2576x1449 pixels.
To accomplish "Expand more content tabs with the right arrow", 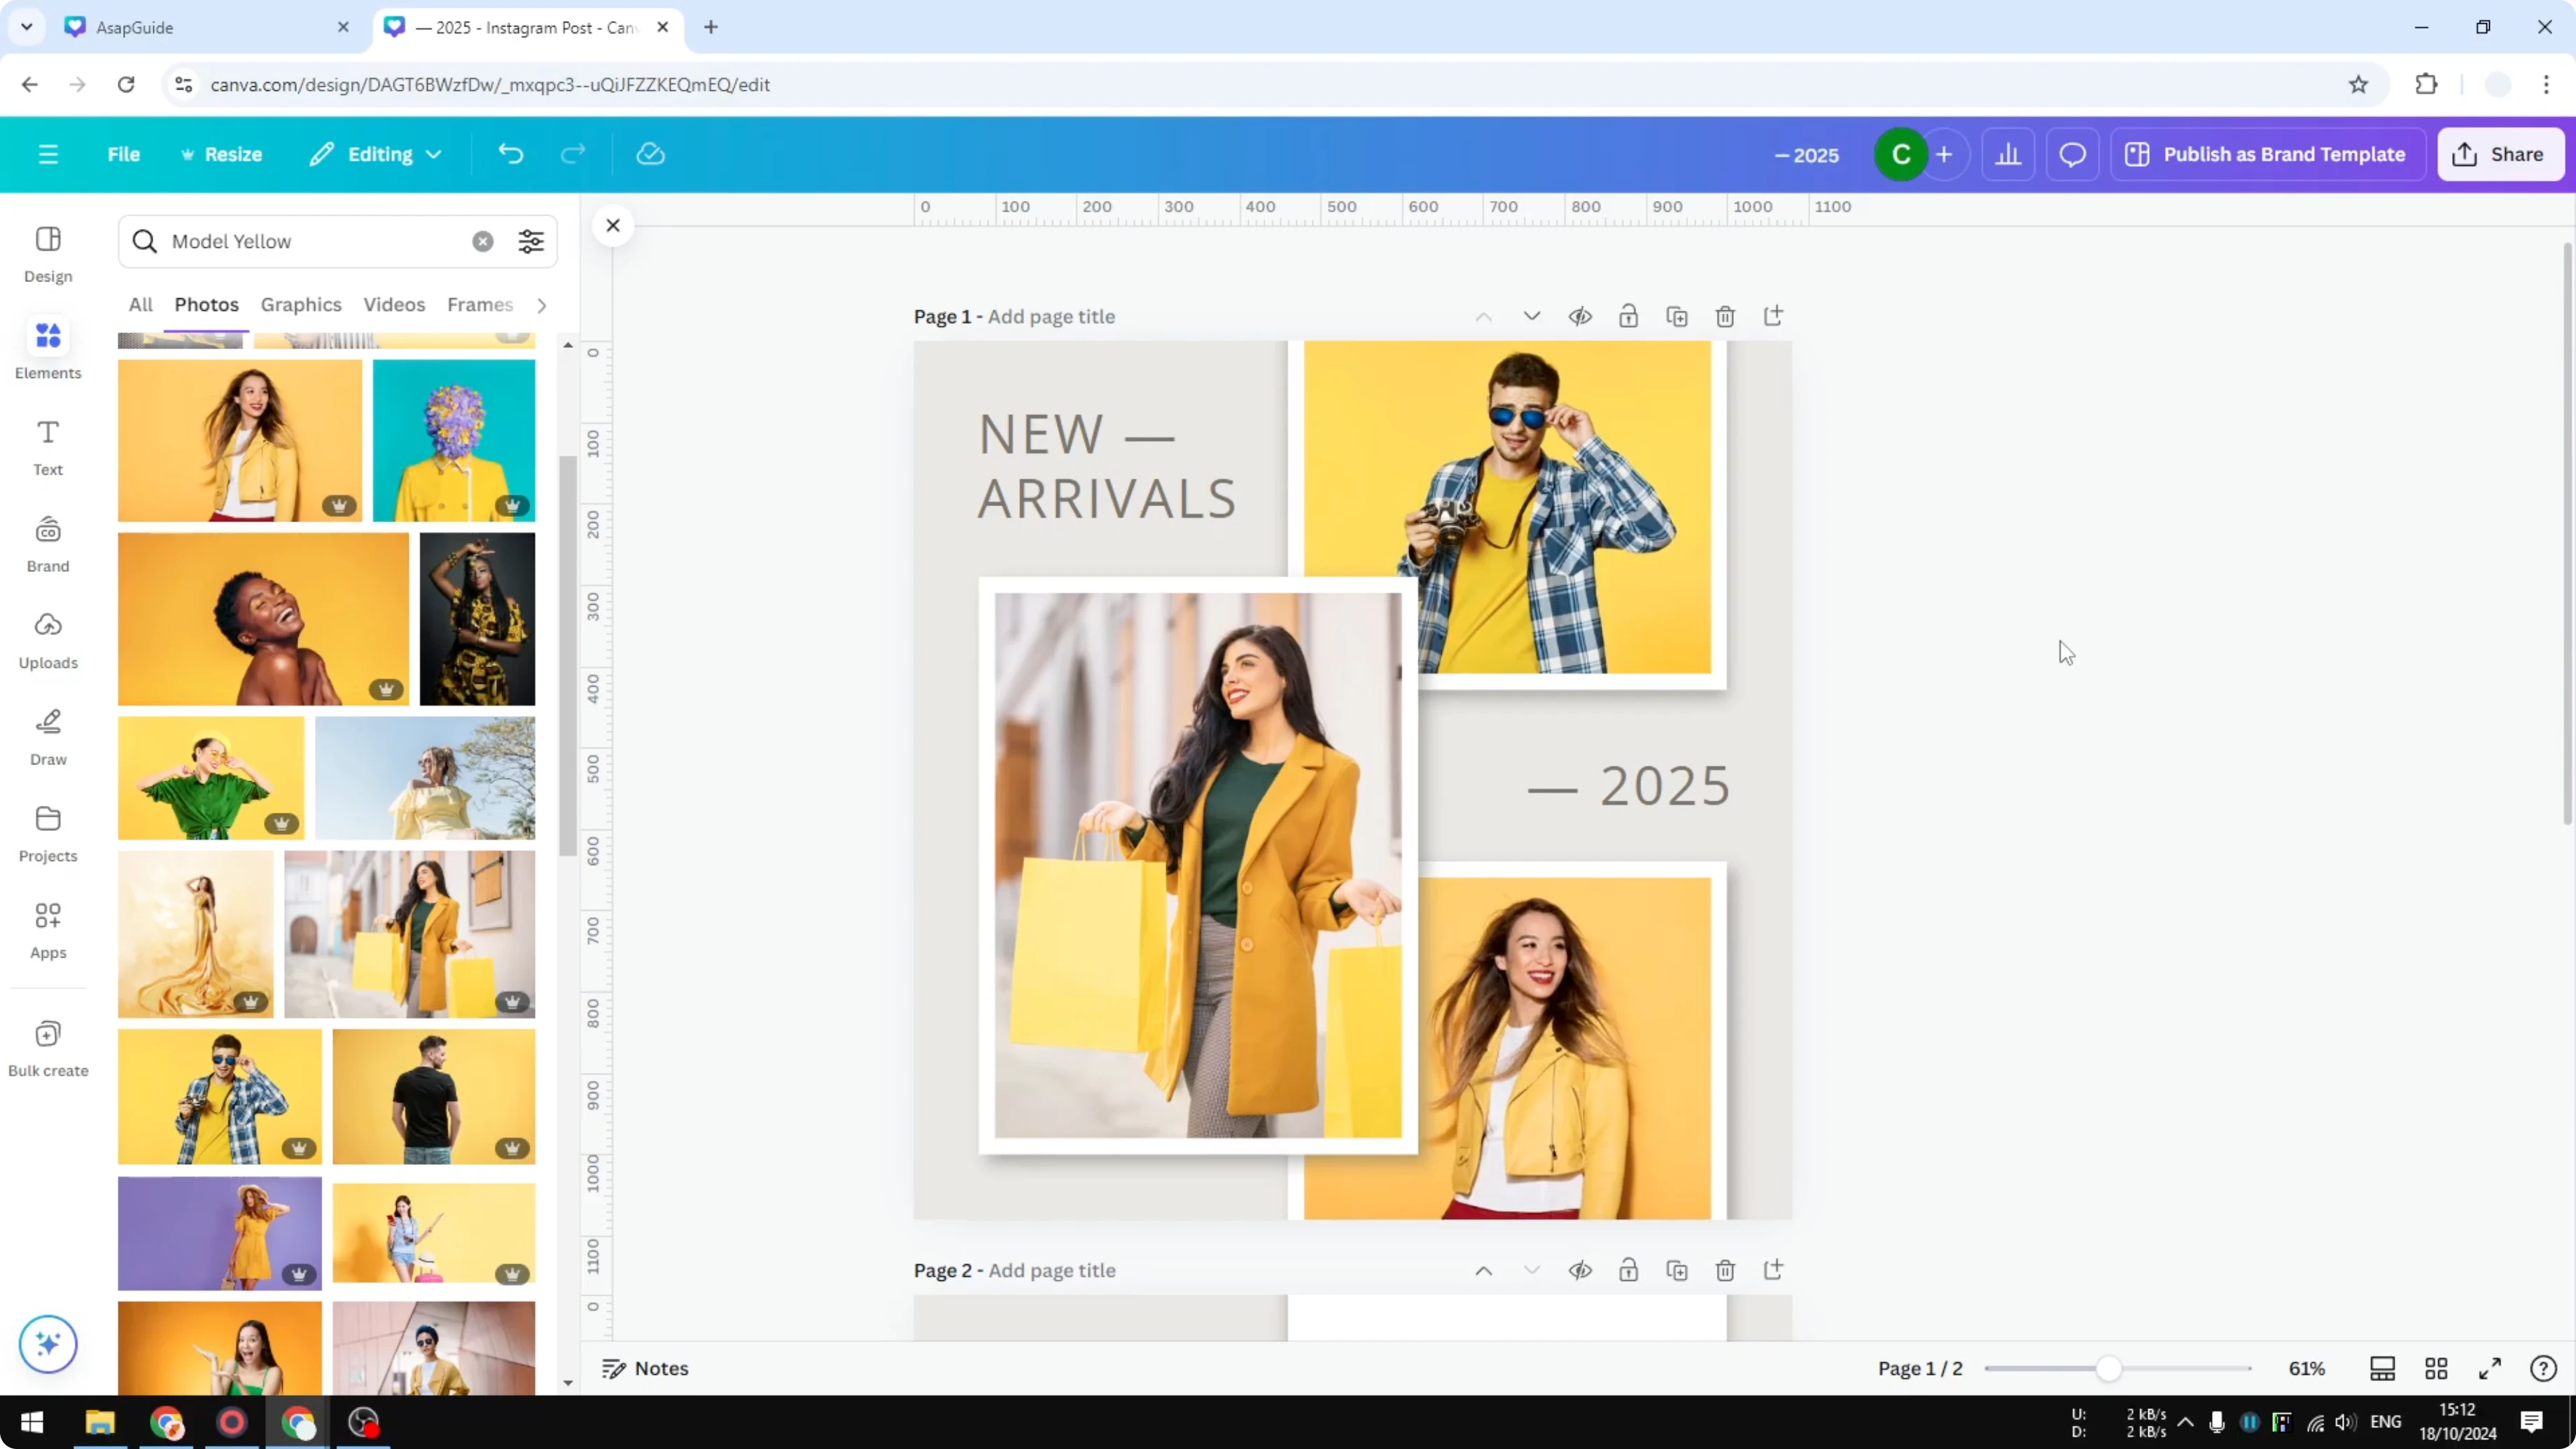I will [x=541, y=305].
